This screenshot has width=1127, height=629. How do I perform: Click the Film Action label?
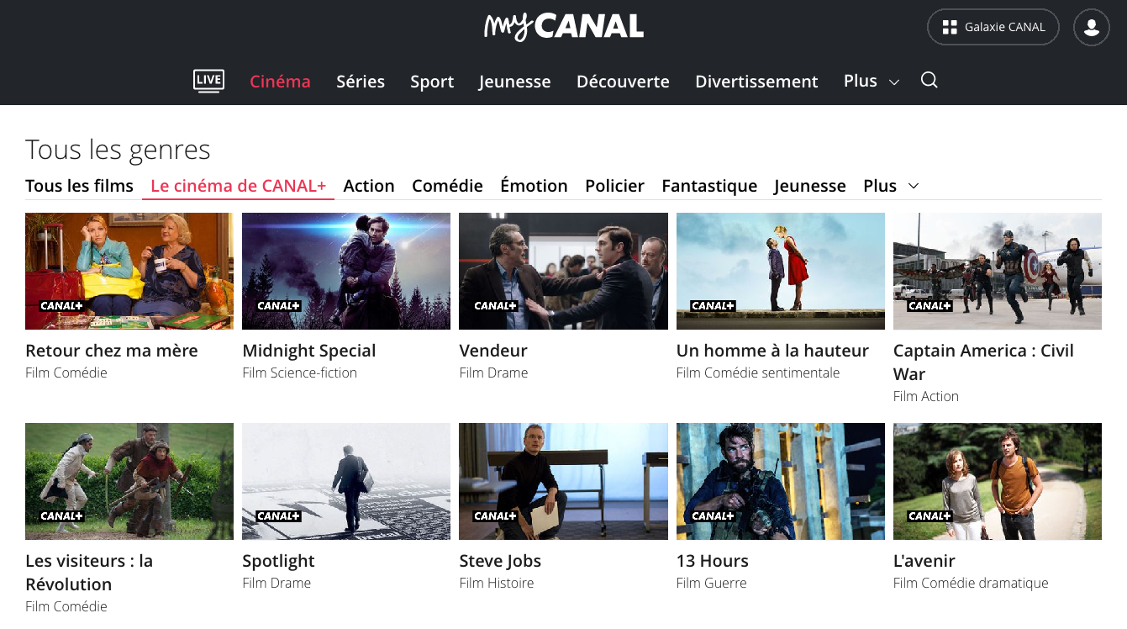926,396
